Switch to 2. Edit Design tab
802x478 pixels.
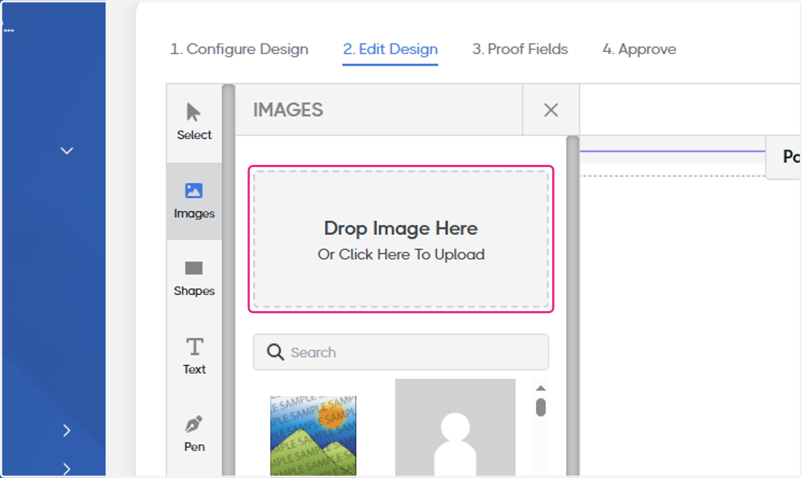pyautogui.click(x=390, y=49)
